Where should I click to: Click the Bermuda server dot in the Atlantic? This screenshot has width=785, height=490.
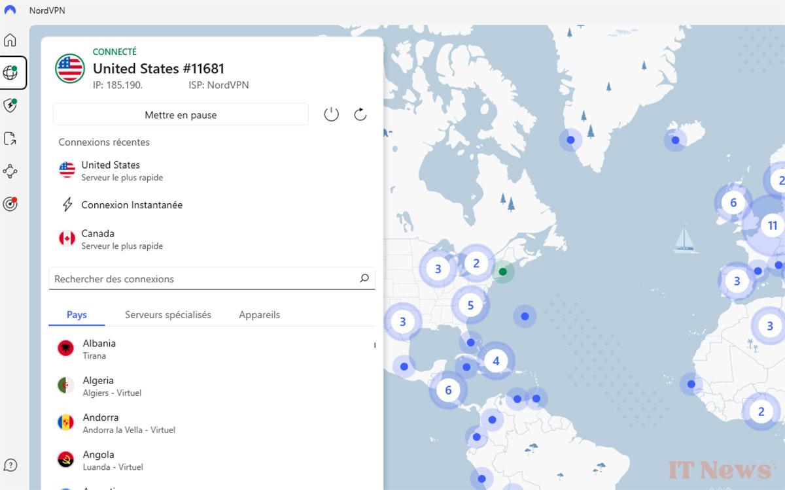525,317
